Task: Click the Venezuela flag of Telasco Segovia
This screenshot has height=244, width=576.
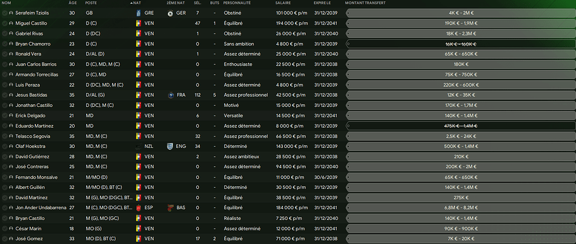Action: point(138,136)
